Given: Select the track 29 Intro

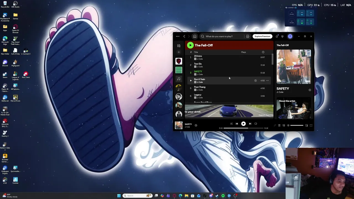Looking at the screenshot, I should pyautogui.click(x=198, y=56).
